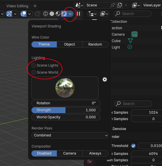
Task: Set compositor to Camera
Action: (70, 153)
